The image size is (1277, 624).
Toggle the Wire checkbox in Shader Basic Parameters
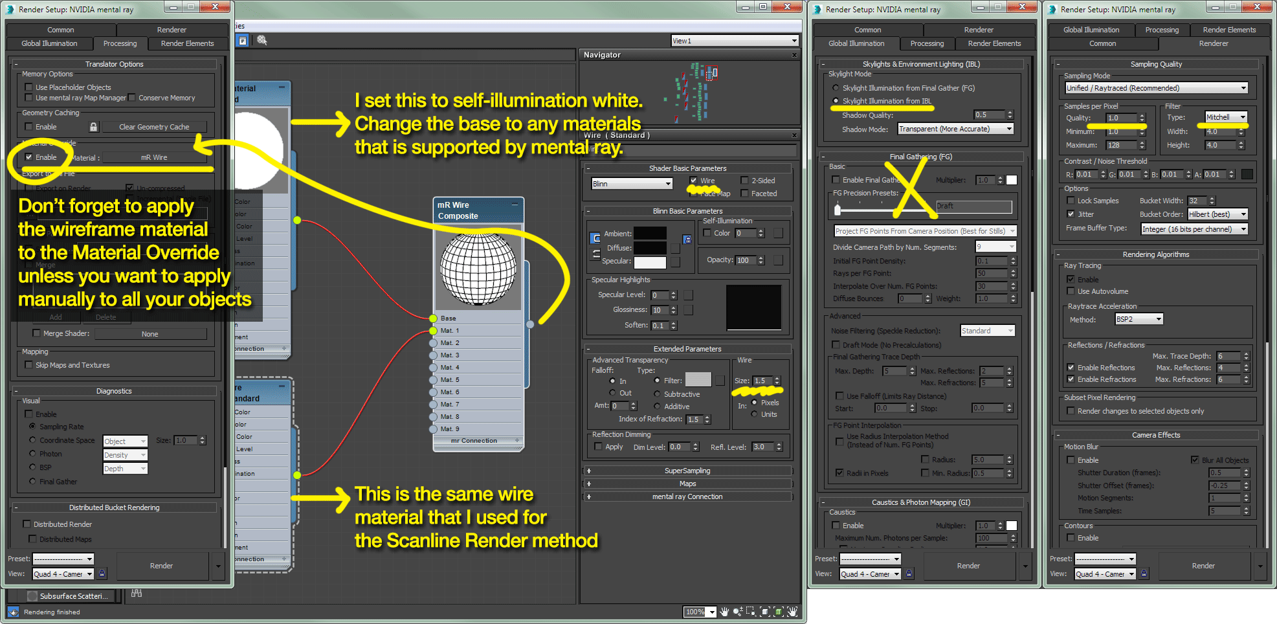point(693,181)
